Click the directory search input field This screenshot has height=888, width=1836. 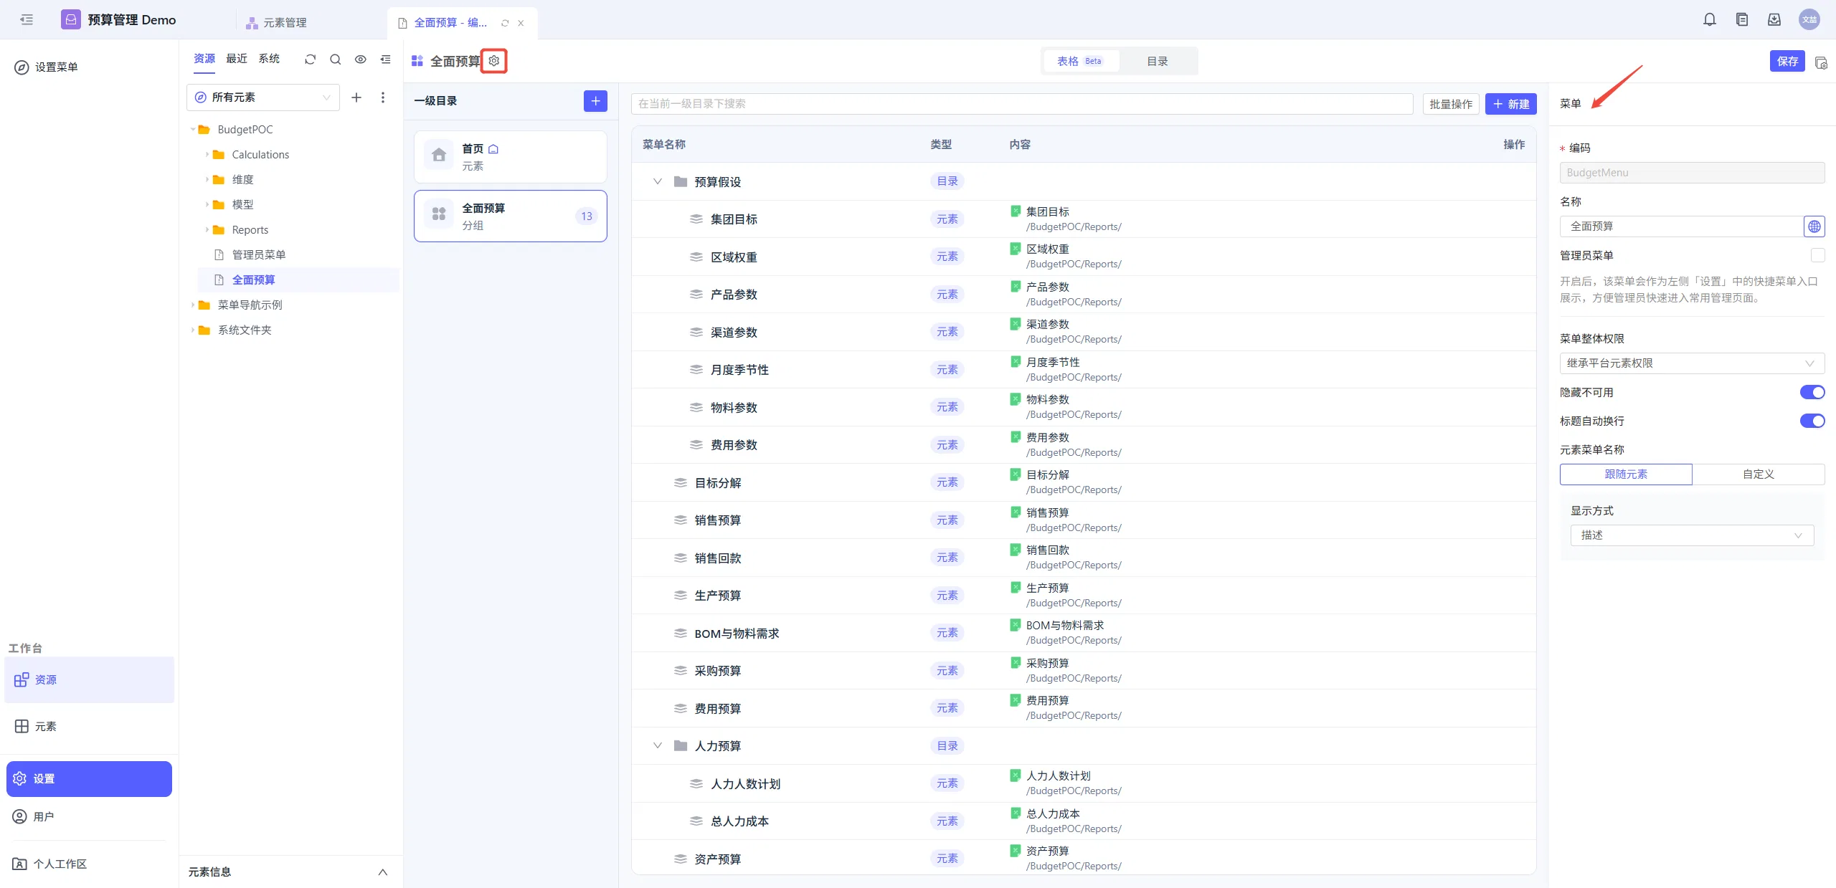pyautogui.click(x=1022, y=104)
